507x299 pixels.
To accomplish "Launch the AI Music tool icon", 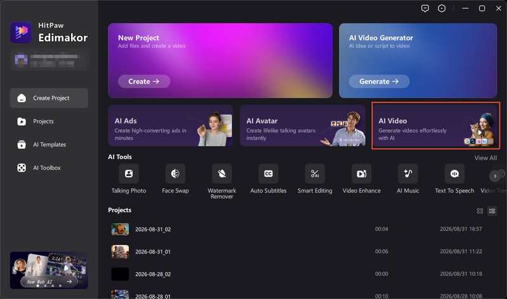I will tap(408, 174).
